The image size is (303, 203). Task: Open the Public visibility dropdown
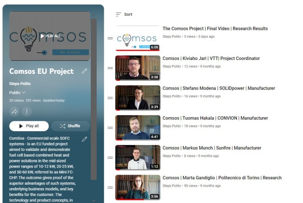point(17,93)
